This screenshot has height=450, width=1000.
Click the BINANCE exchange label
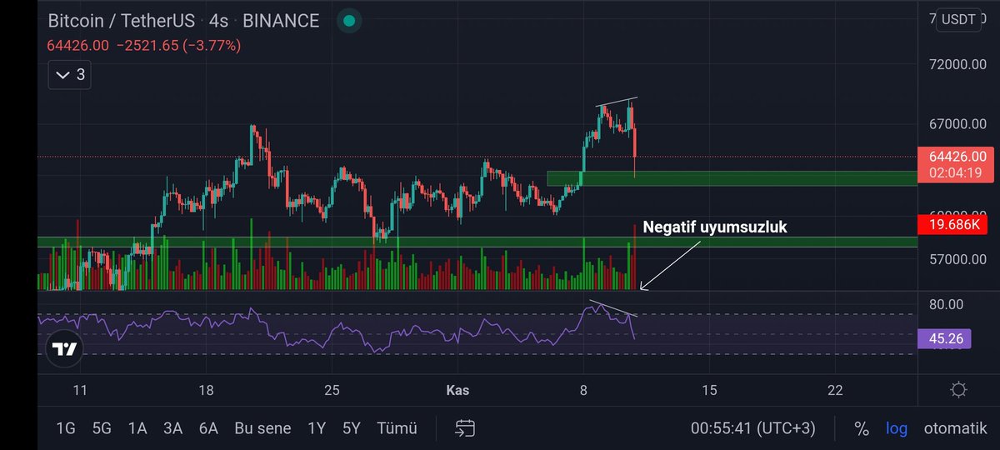pos(282,21)
